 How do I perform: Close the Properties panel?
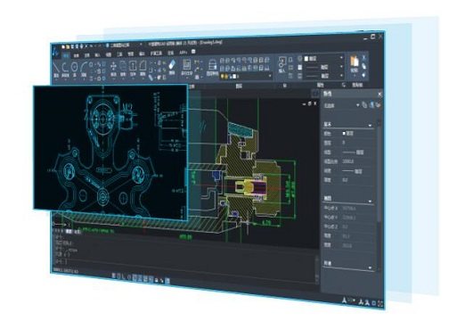coord(379,95)
